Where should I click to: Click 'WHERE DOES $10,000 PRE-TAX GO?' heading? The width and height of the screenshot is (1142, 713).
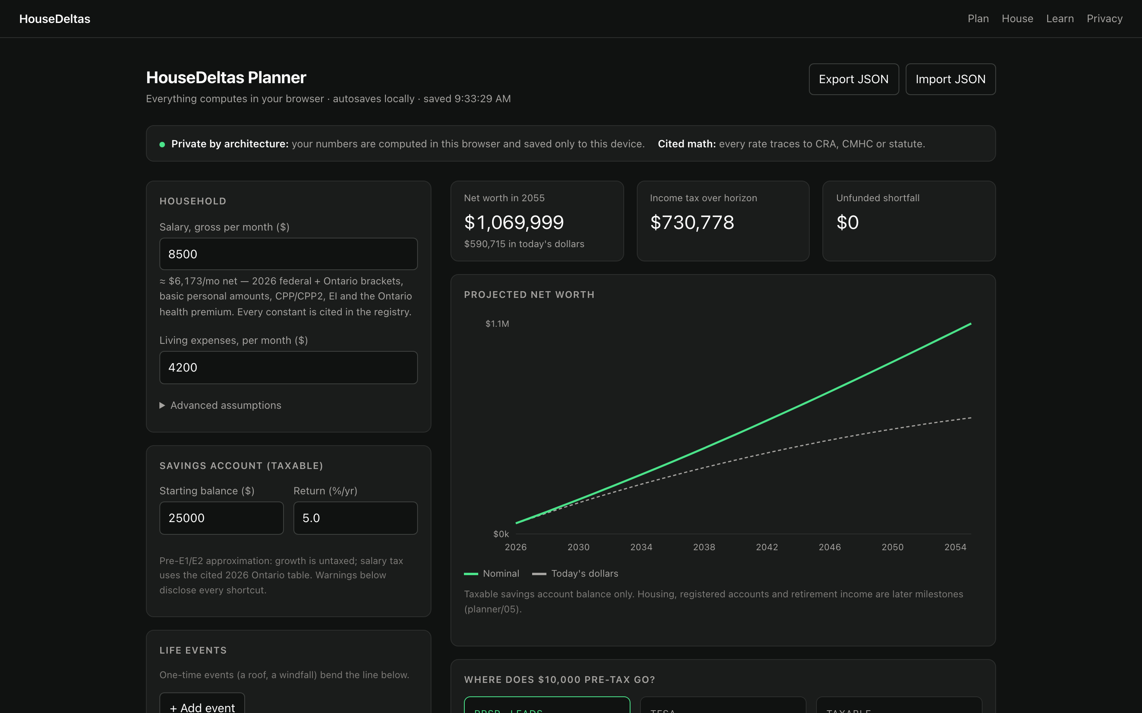pyautogui.click(x=559, y=679)
